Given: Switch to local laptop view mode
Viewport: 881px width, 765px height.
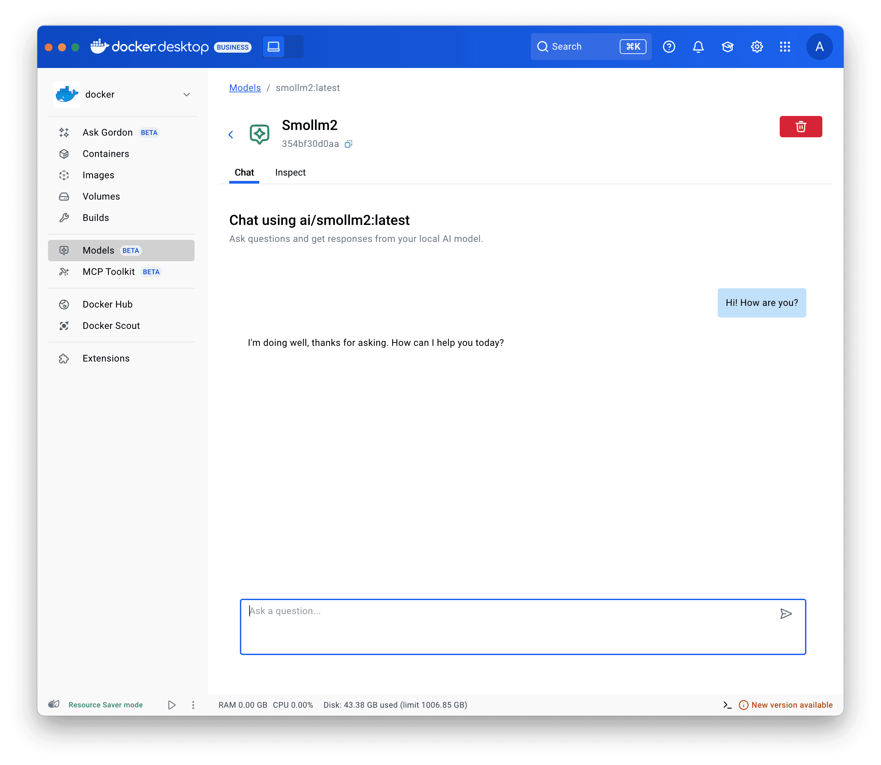Looking at the screenshot, I should pyautogui.click(x=273, y=47).
